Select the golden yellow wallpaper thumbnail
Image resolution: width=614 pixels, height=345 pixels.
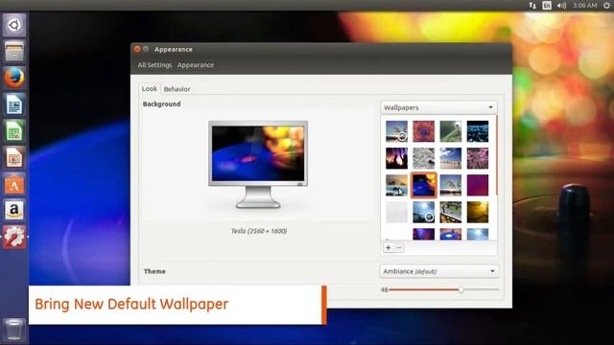(478, 212)
